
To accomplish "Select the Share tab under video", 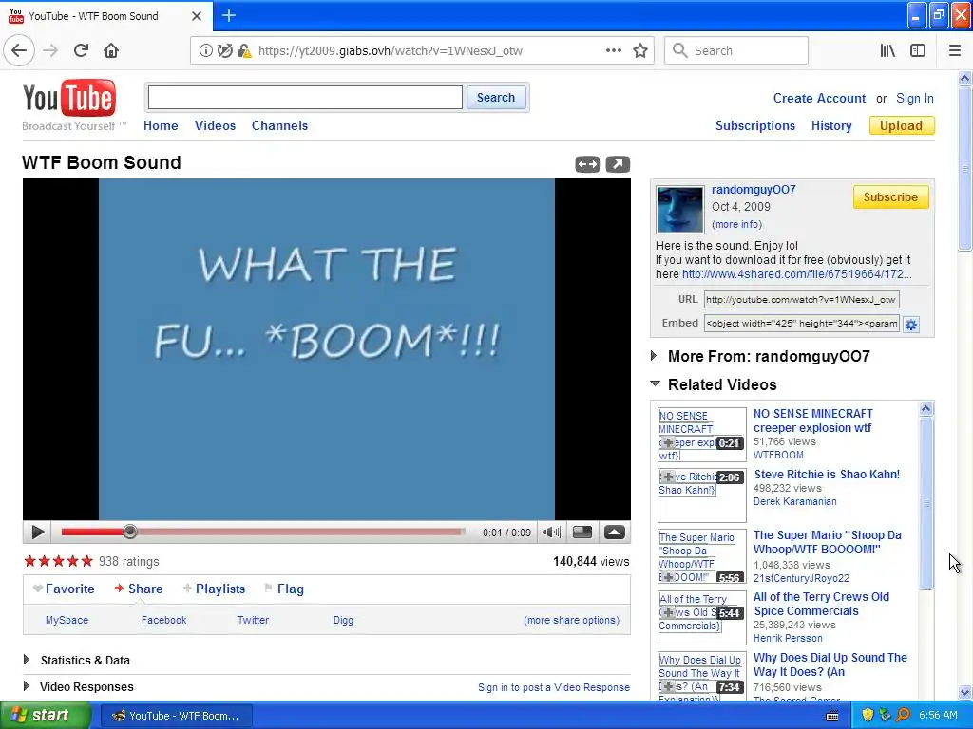I will (x=139, y=589).
